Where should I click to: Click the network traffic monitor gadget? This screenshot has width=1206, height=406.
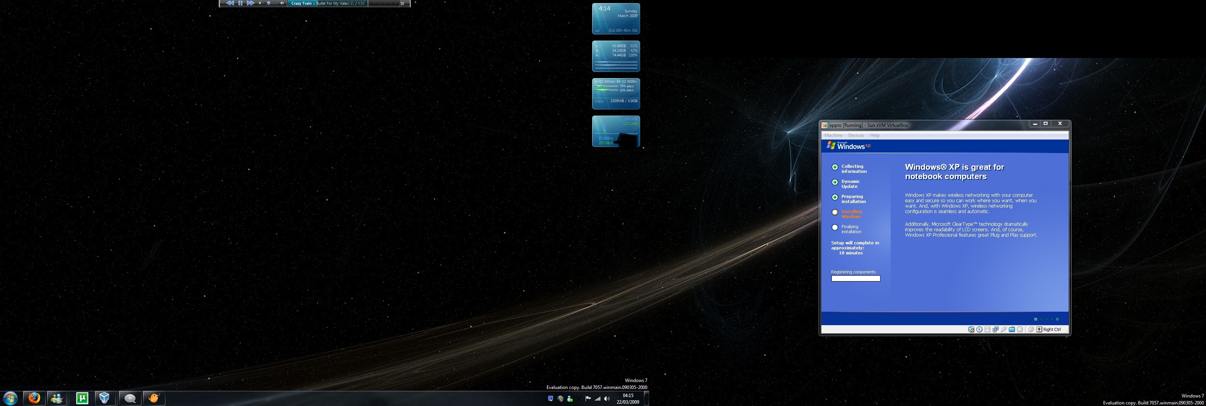tap(616, 131)
